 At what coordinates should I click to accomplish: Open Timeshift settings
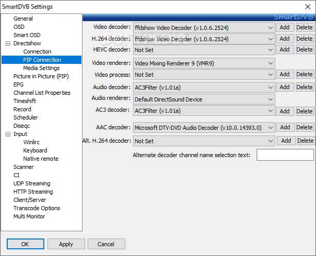click(25, 101)
